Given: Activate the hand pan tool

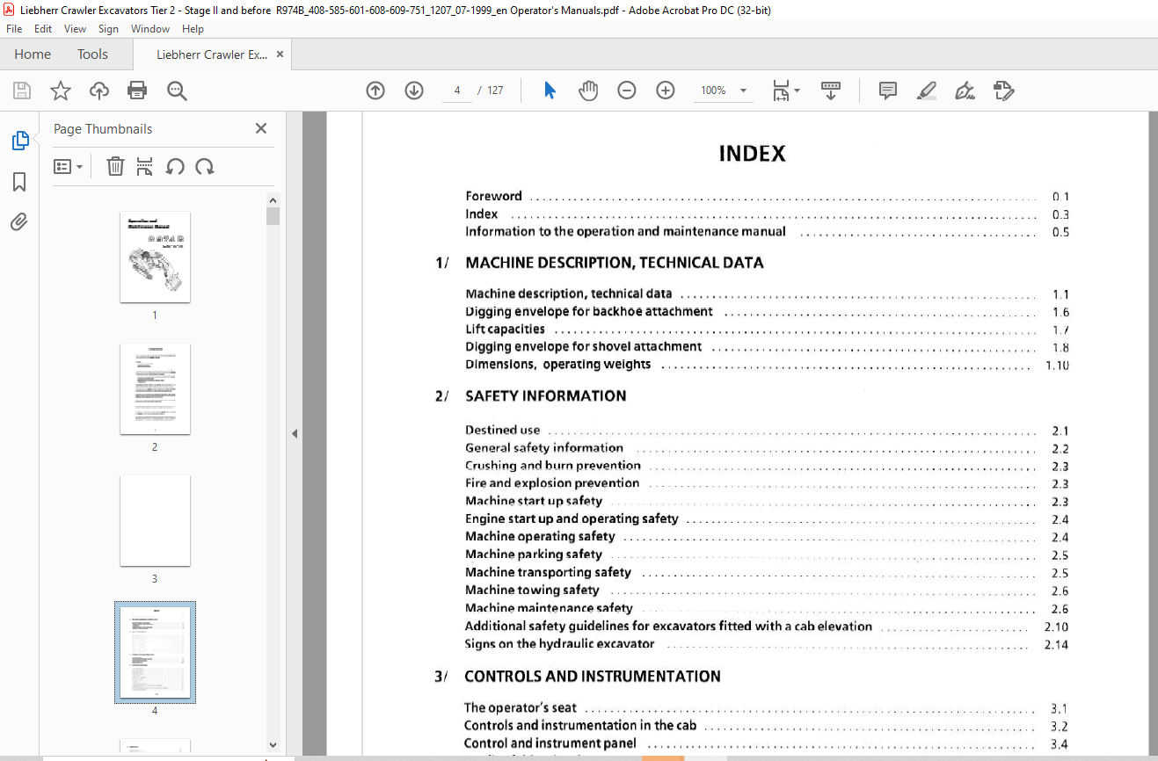Looking at the screenshot, I should point(588,91).
